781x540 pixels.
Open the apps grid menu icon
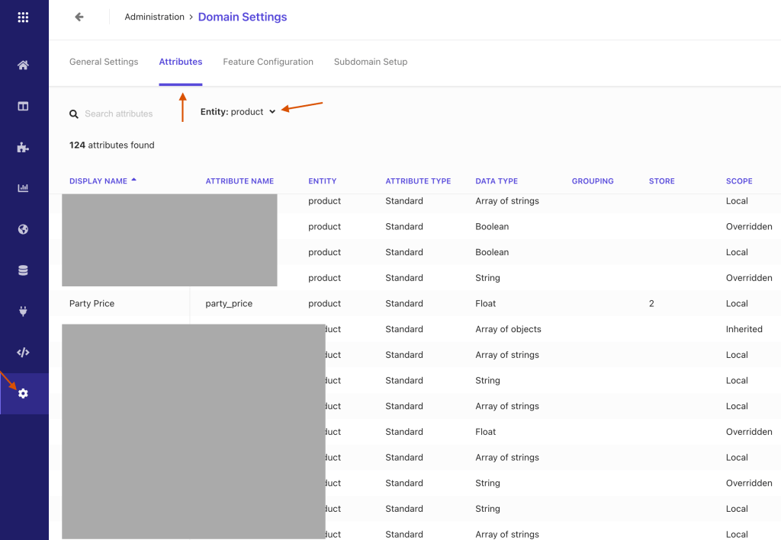[x=23, y=17]
